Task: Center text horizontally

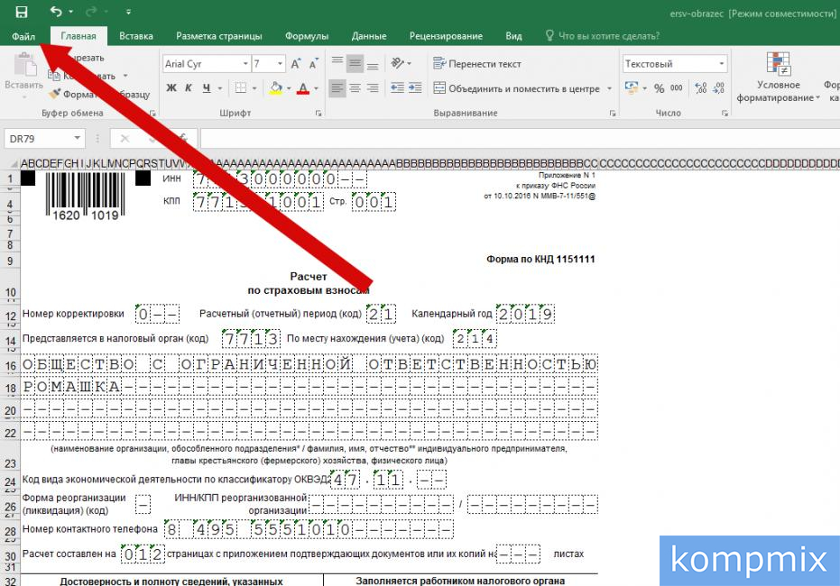Action: point(355,87)
